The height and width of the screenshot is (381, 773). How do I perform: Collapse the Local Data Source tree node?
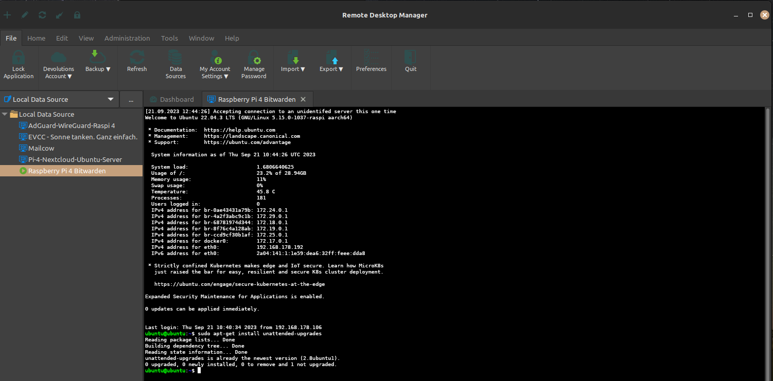pyautogui.click(x=5, y=114)
